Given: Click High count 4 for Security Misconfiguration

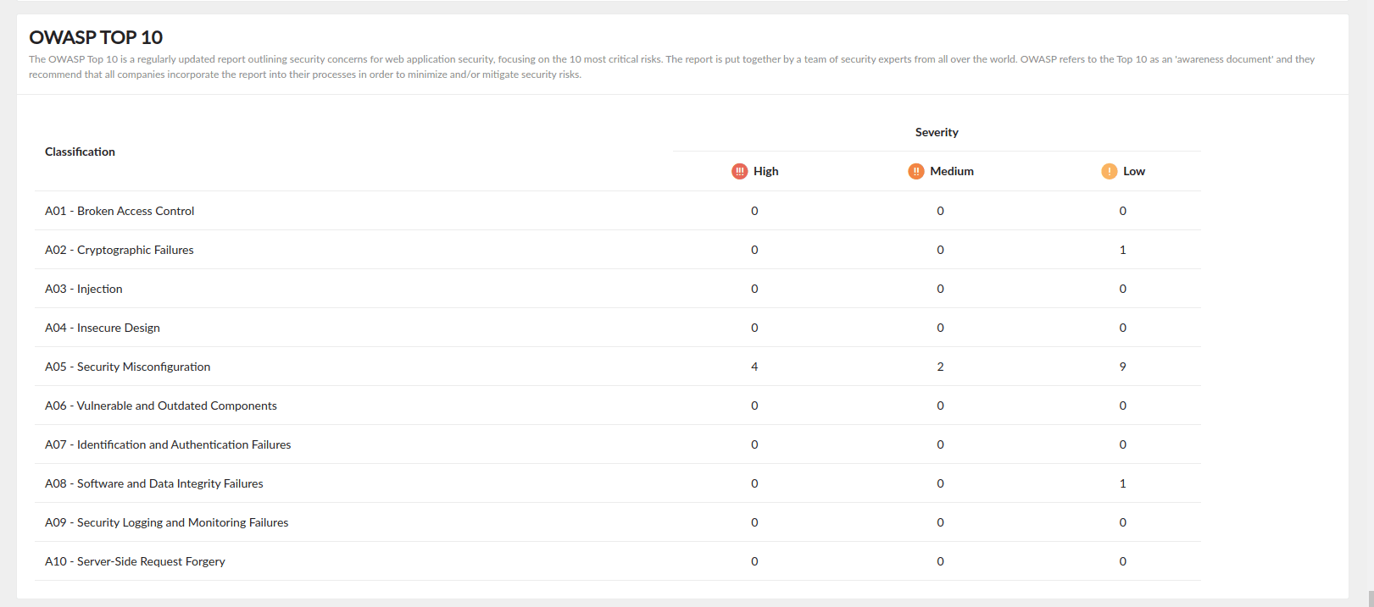Looking at the screenshot, I should (x=754, y=367).
